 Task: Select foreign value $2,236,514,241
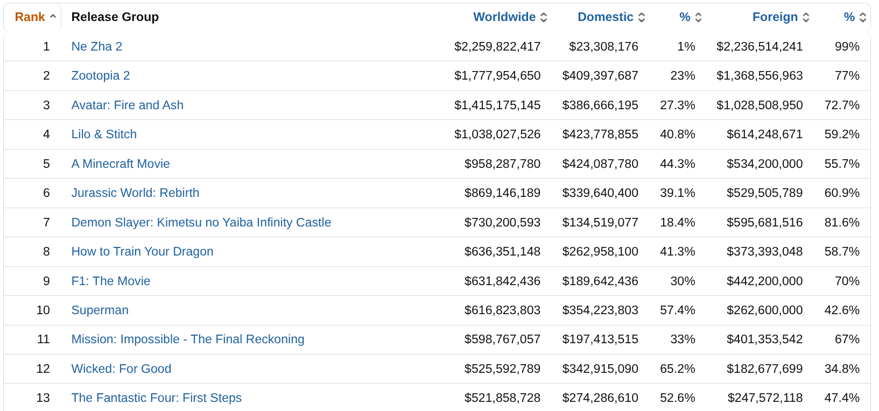760,47
